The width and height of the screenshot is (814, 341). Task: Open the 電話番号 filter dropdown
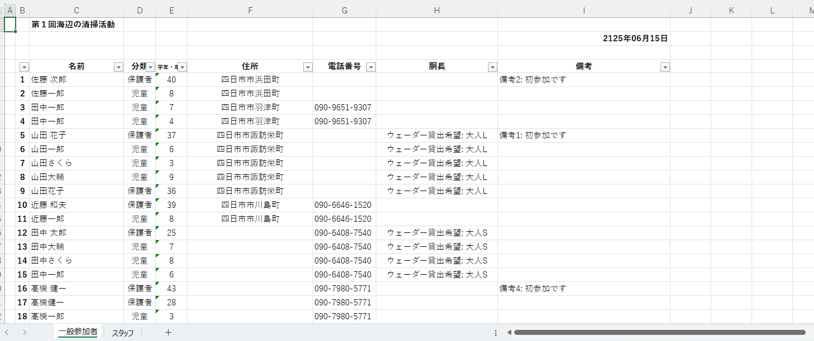tap(371, 67)
